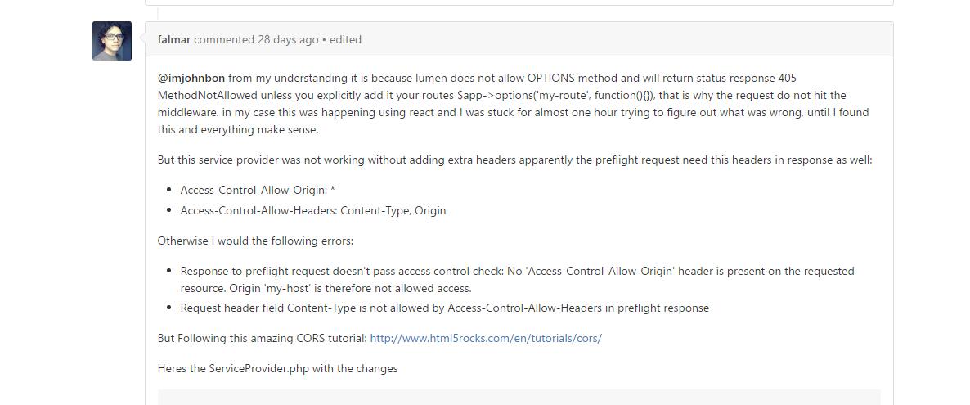Select the "Access-Control-Allow-Origin: *" bullet item

click(x=258, y=190)
